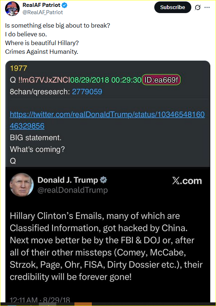Click the RealAF Patriot display name

(x=41, y=5)
